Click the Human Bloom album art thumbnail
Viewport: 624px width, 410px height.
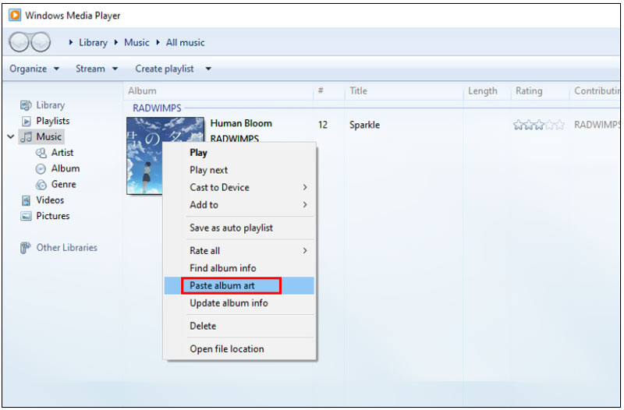click(165, 155)
